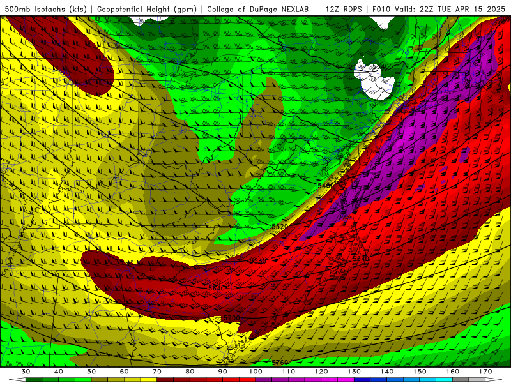Click the 30 value on the color scale
Screen dimensions: 511x383
pyautogui.click(x=26, y=372)
